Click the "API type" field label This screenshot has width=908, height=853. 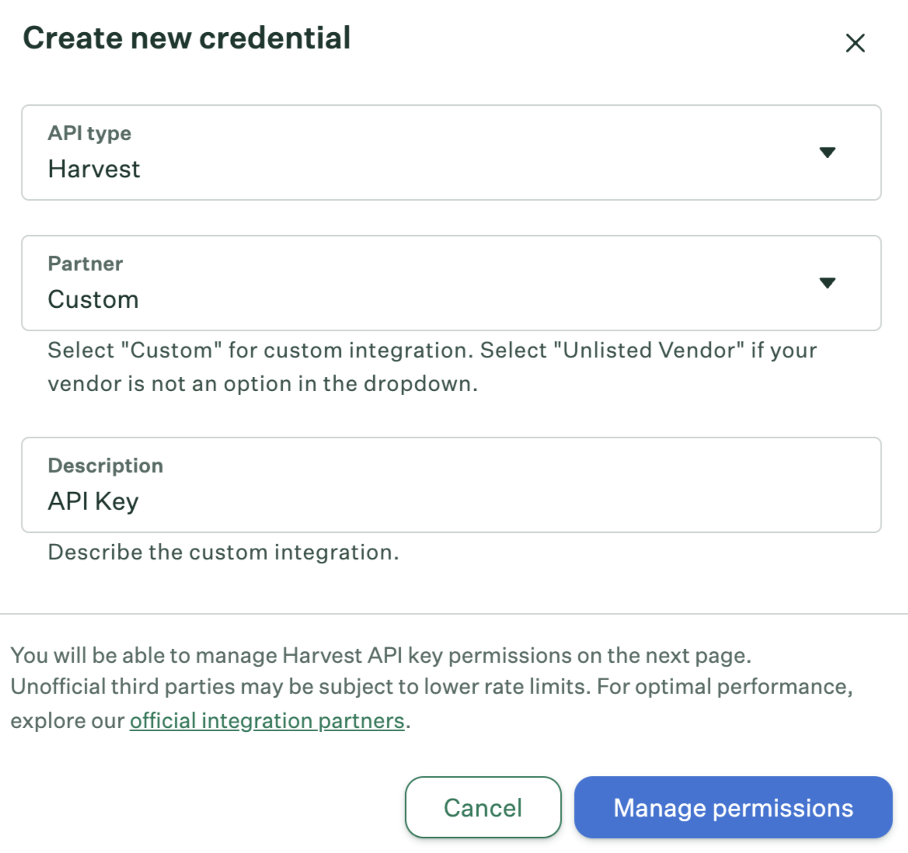(90, 133)
